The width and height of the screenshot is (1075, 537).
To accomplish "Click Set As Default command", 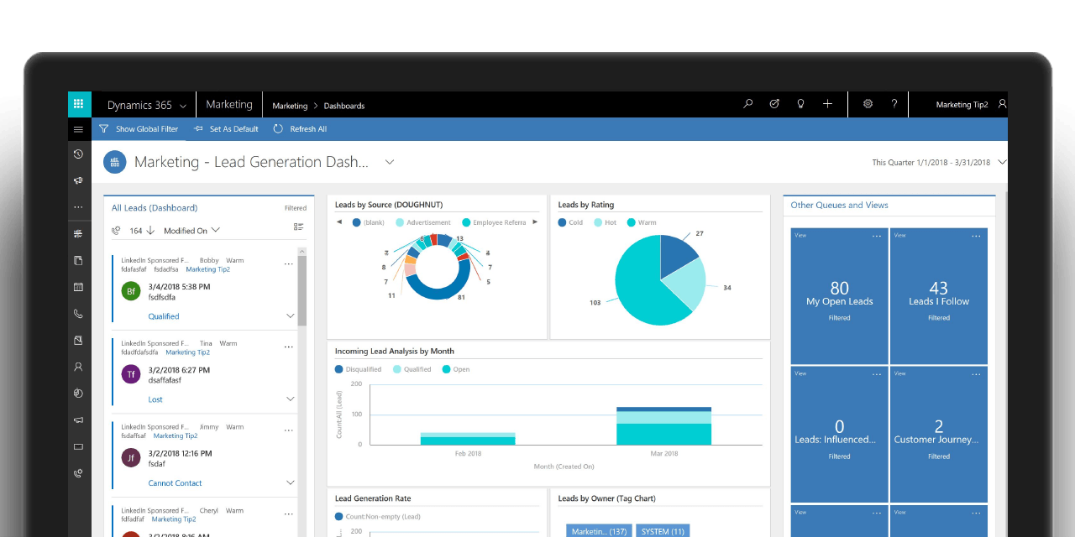I will 226,129.
